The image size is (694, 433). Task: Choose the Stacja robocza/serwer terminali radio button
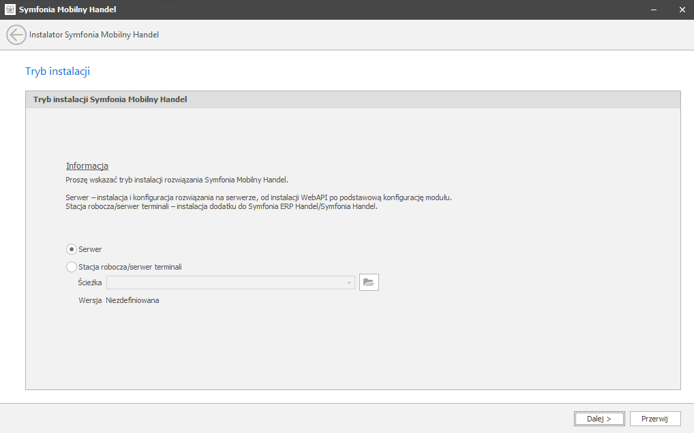pos(72,267)
